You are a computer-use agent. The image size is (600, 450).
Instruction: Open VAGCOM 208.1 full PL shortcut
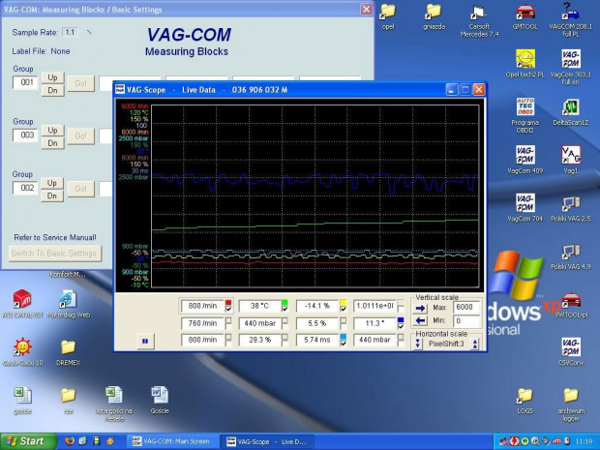point(571,19)
